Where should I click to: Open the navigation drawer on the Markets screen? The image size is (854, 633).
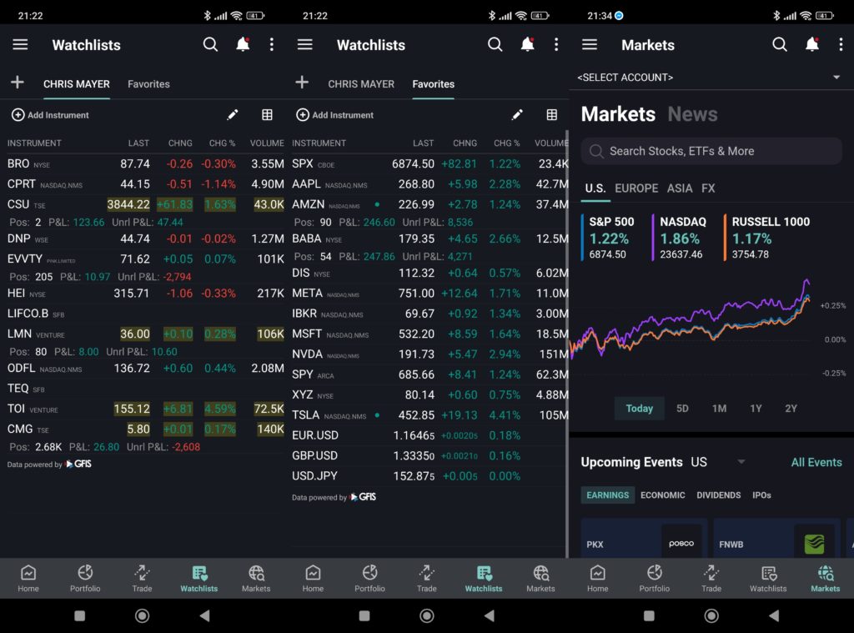click(590, 44)
